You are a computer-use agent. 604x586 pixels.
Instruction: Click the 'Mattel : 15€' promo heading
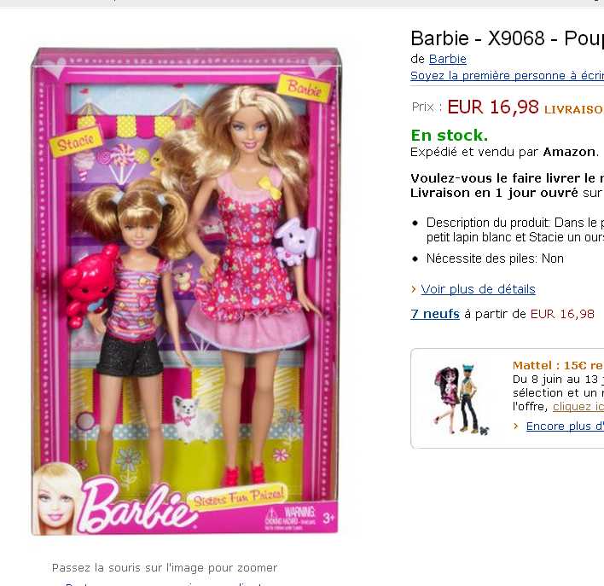(558, 365)
